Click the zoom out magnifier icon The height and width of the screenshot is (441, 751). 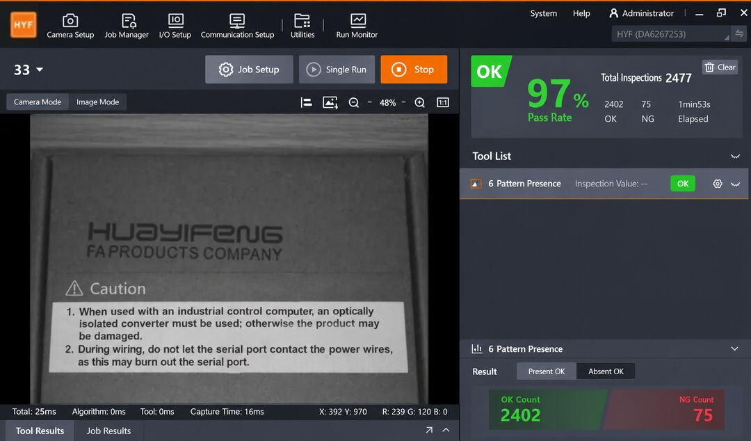coord(353,102)
